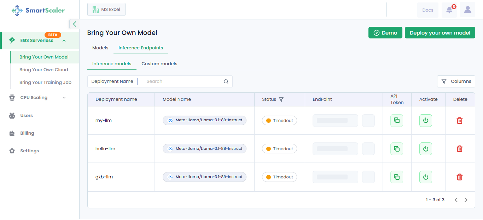483x220 pixels.
Task: Collapse the EGS Serverless menu
Action: click(64, 41)
